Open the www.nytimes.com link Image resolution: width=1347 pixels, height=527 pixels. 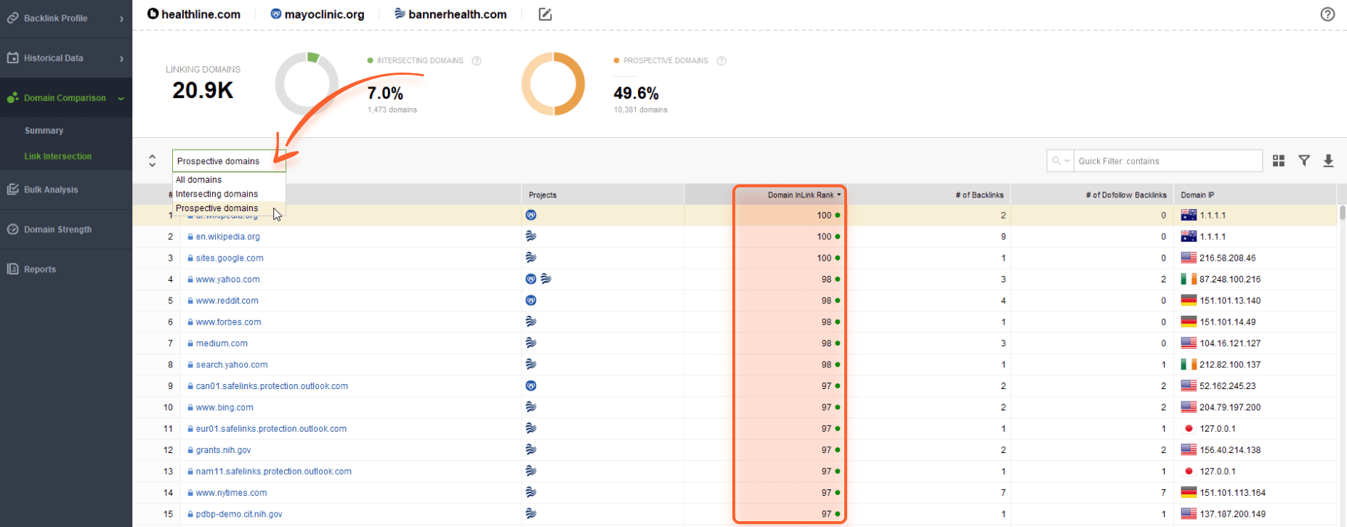click(231, 493)
